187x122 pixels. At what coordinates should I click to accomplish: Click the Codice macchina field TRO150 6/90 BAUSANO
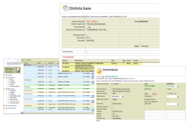point(96,24)
